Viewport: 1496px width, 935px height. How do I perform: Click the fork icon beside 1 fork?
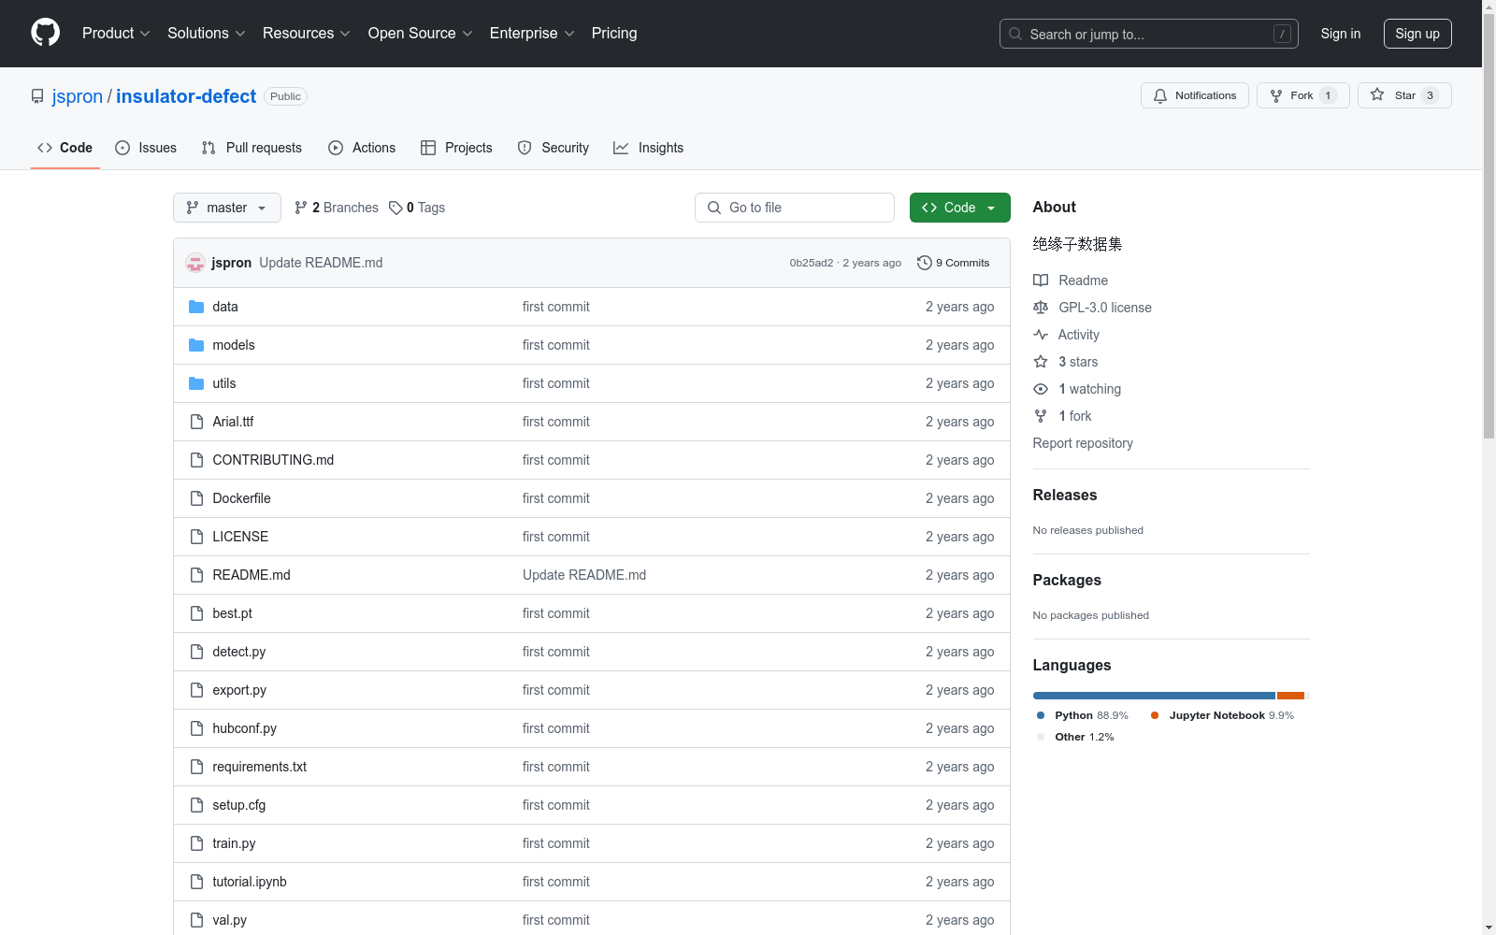click(1041, 416)
